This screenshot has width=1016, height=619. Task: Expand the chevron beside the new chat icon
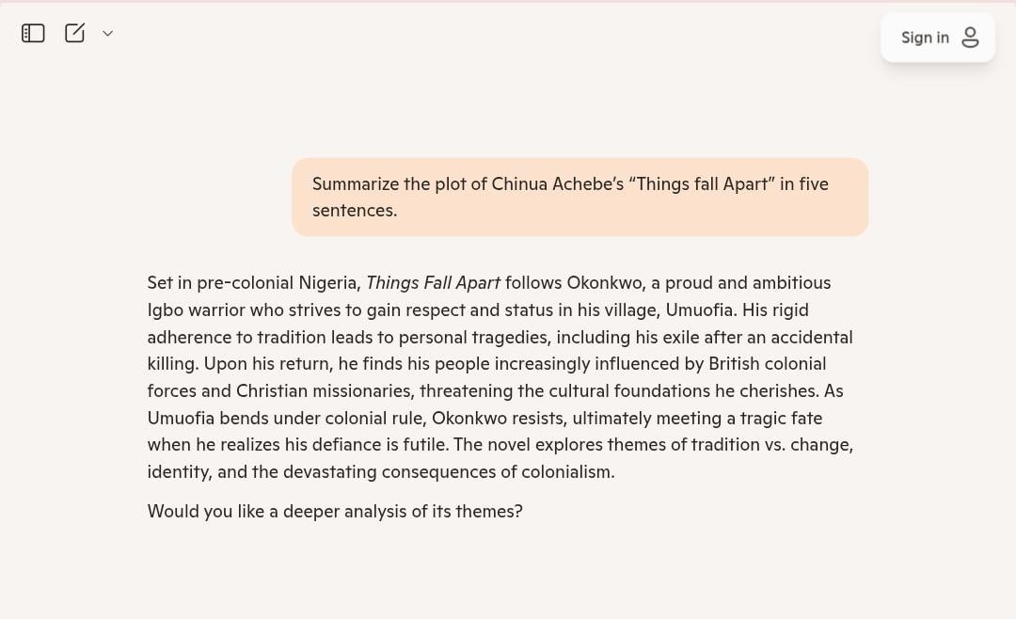tap(107, 34)
